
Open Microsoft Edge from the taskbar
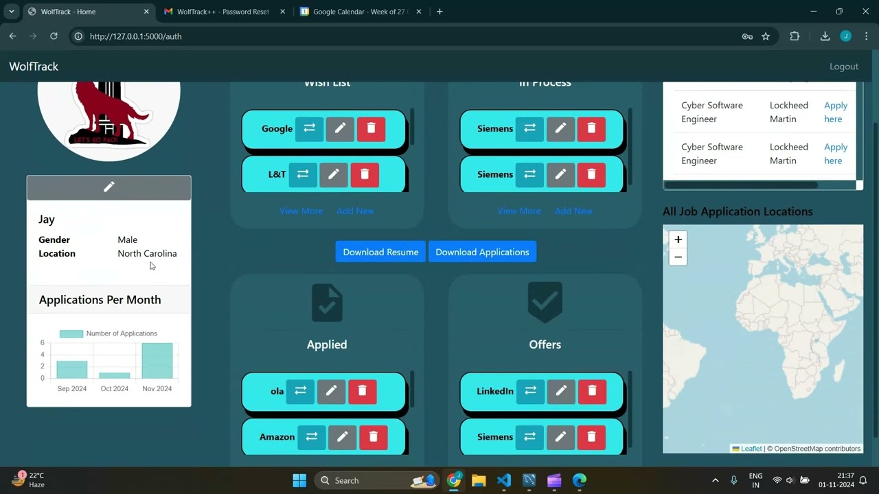(580, 480)
